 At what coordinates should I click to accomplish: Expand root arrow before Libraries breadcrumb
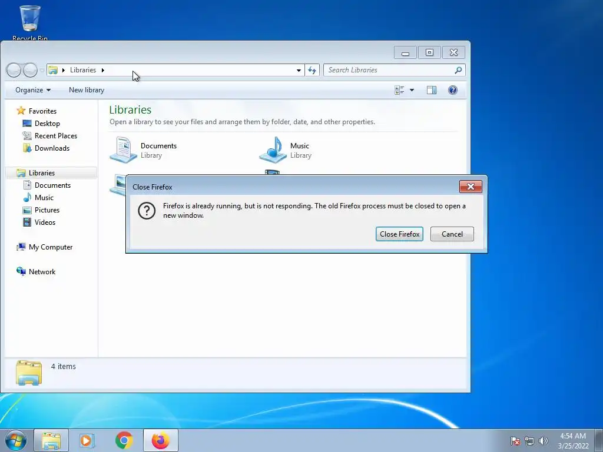[64, 70]
